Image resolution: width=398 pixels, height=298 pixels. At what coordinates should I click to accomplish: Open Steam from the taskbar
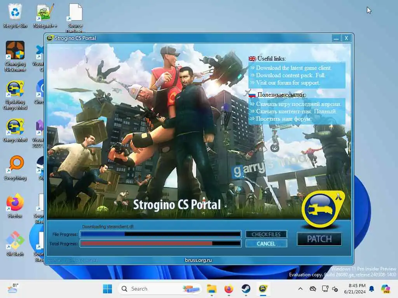click(x=246, y=289)
